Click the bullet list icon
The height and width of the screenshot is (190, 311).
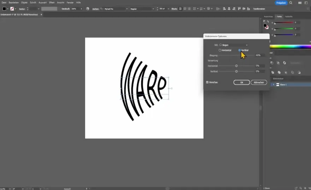pos(195,9)
